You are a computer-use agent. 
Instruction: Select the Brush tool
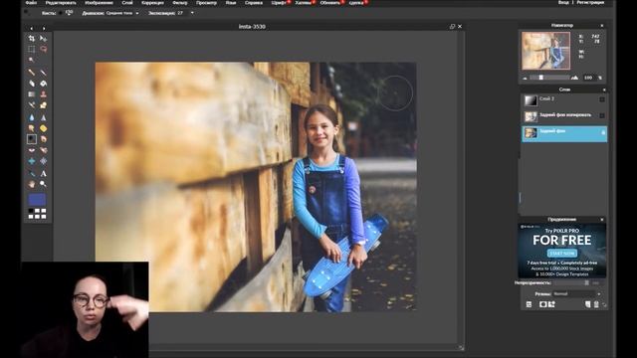click(x=43, y=73)
